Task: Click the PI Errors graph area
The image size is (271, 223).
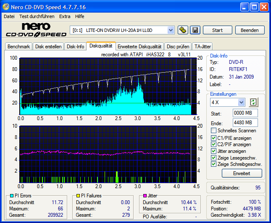Action: (x=108, y=87)
